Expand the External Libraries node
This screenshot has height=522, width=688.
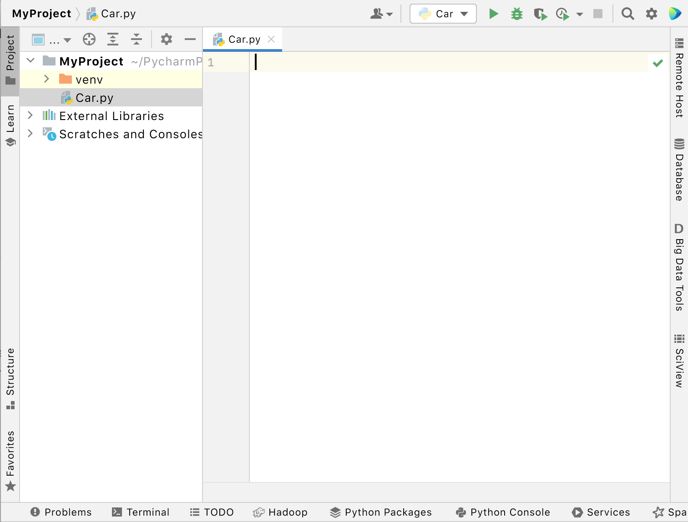(30, 115)
